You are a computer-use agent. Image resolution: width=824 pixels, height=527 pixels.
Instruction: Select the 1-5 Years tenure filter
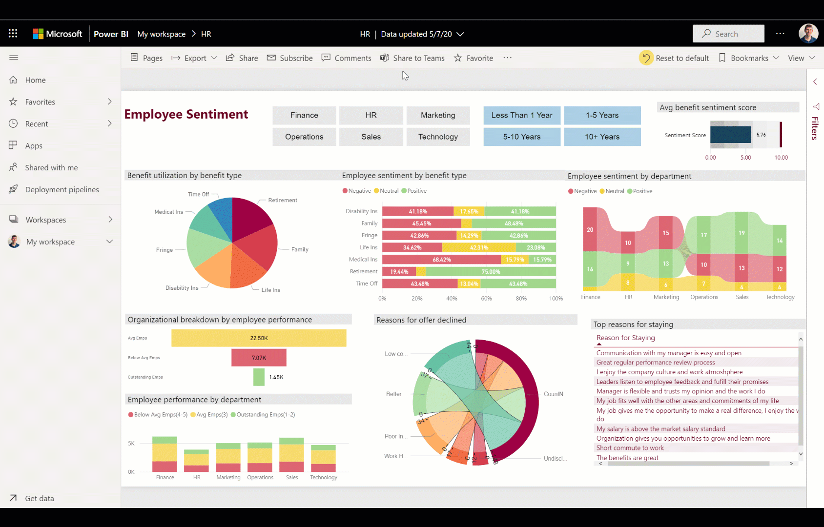[x=602, y=115]
